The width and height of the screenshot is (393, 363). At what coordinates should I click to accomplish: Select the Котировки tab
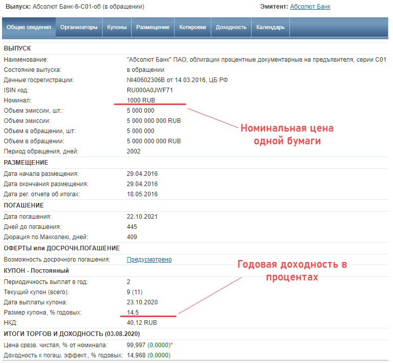click(x=192, y=28)
